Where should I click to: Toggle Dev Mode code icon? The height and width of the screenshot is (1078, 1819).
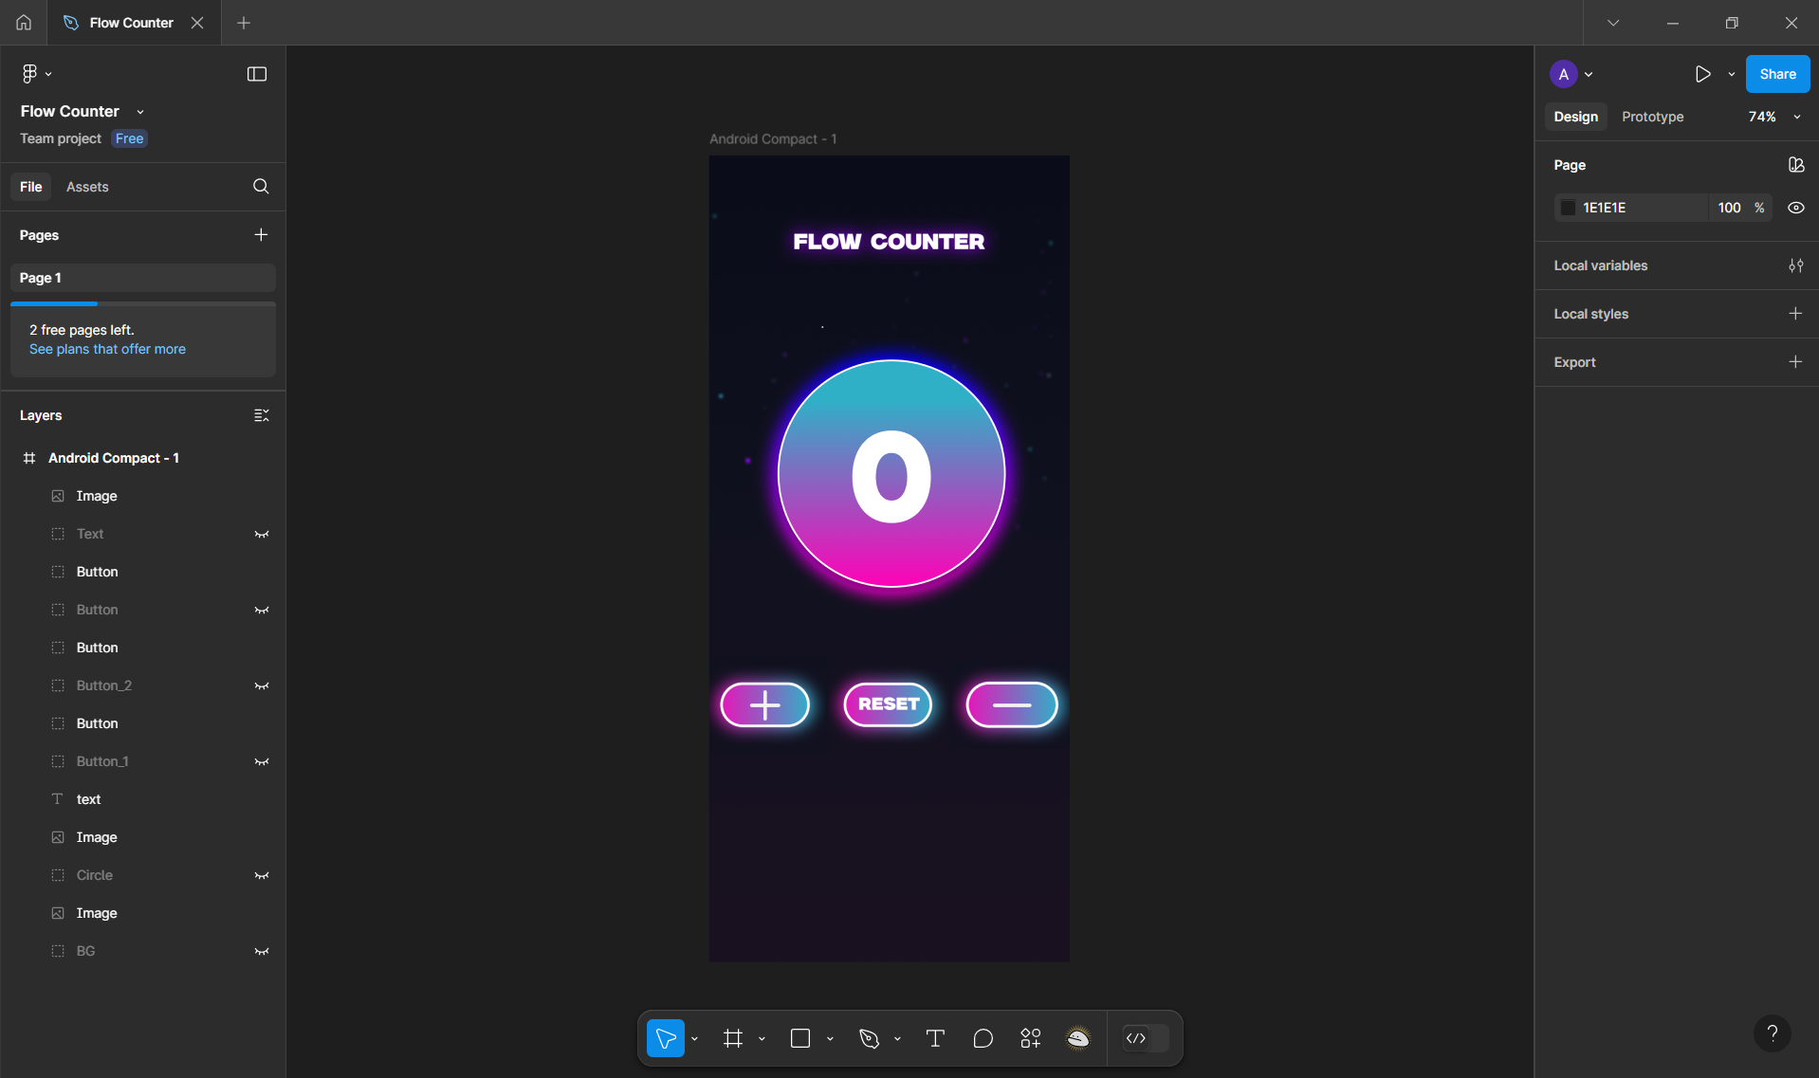click(x=1136, y=1038)
